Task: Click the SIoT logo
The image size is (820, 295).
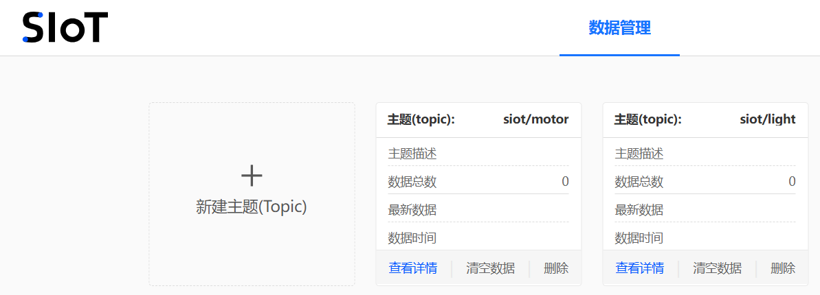Action: 65,27
